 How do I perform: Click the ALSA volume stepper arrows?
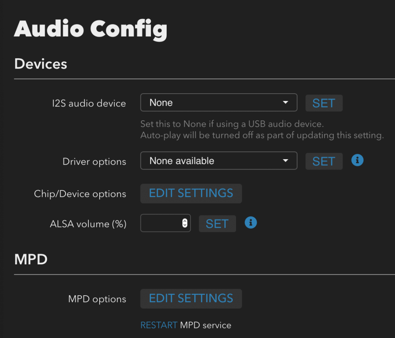pos(185,223)
